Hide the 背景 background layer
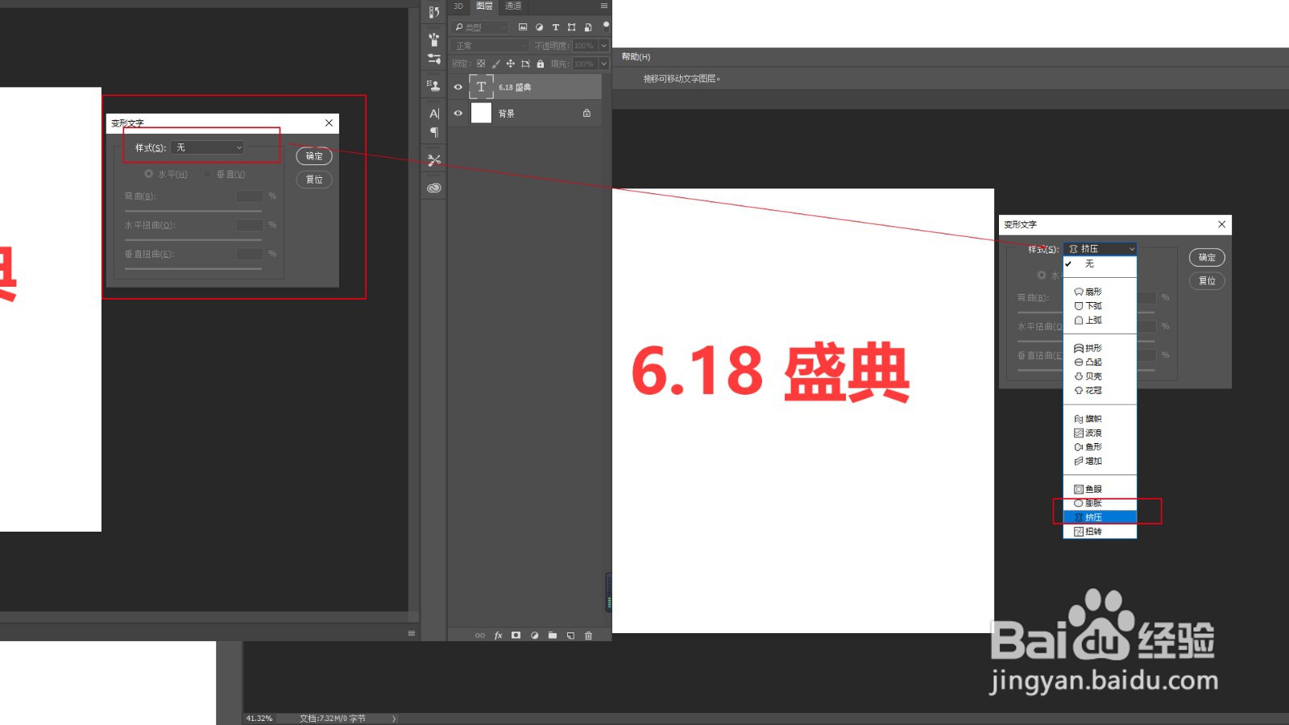This screenshot has width=1289, height=725. [458, 113]
